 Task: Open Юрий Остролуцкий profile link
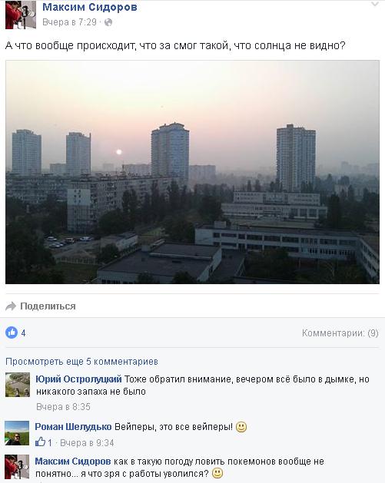pyautogui.click(x=78, y=379)
